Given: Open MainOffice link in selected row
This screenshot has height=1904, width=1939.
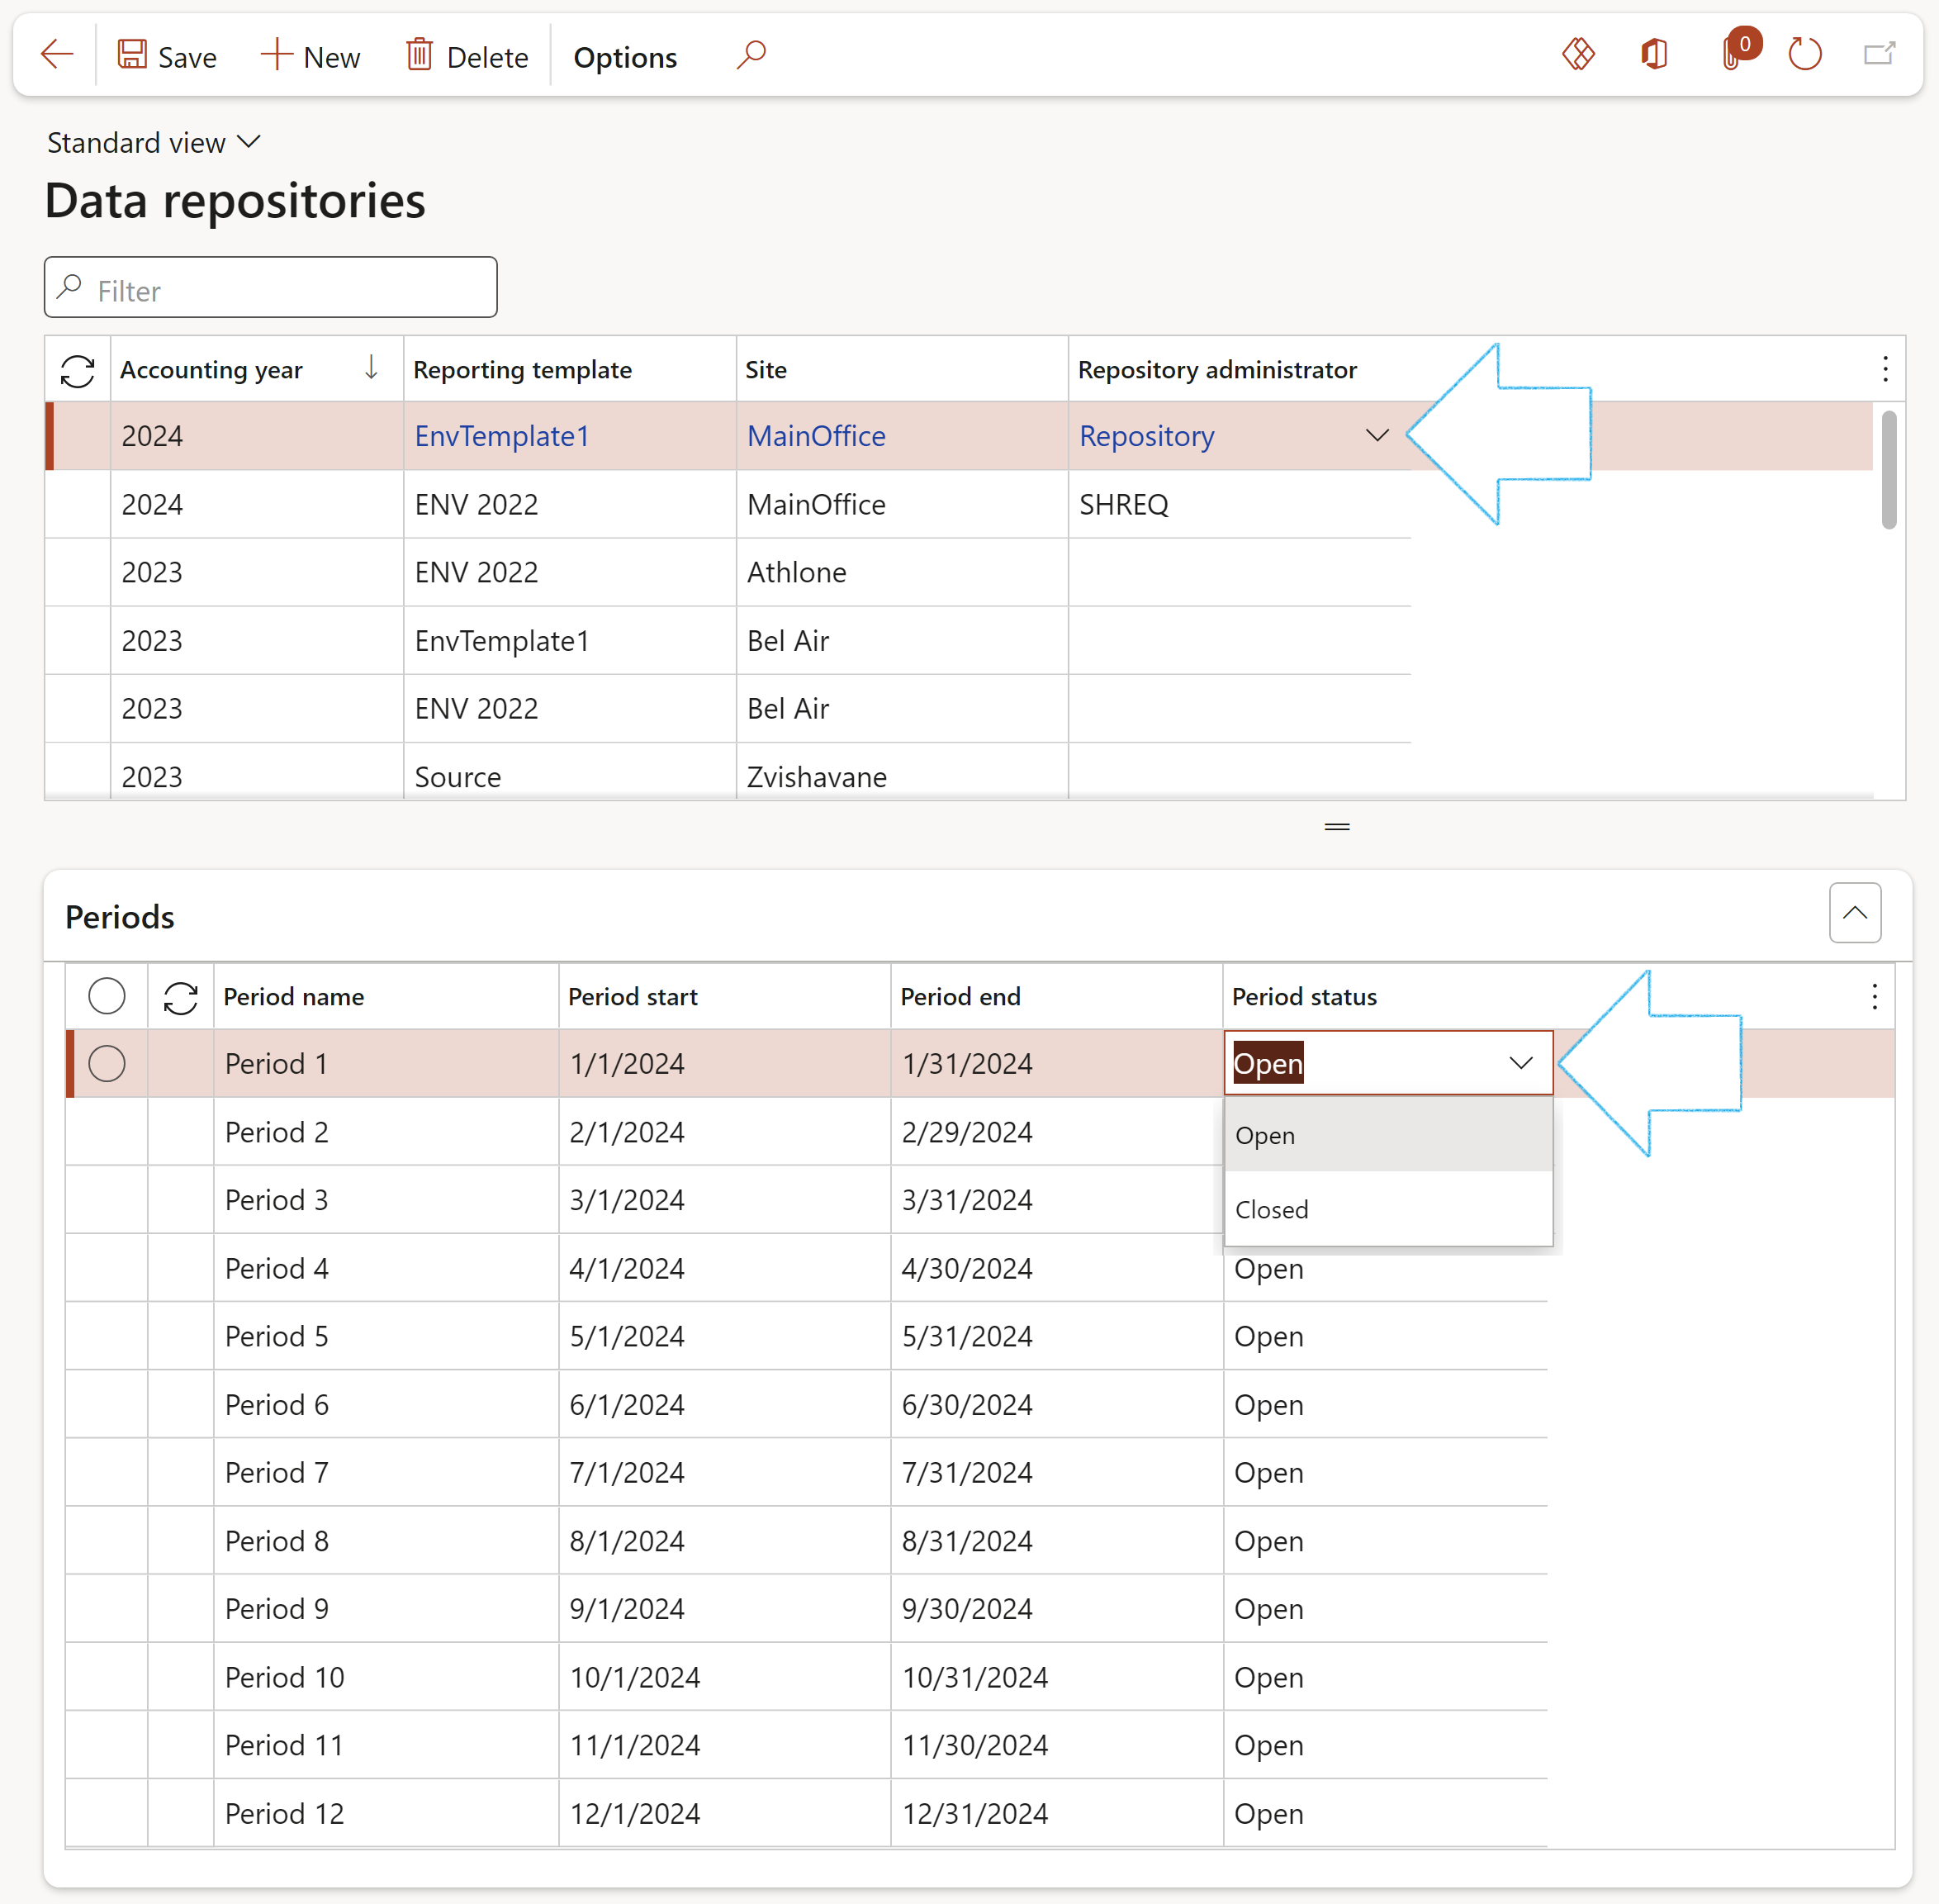Looking at the screenshot, I should [817, 436].
